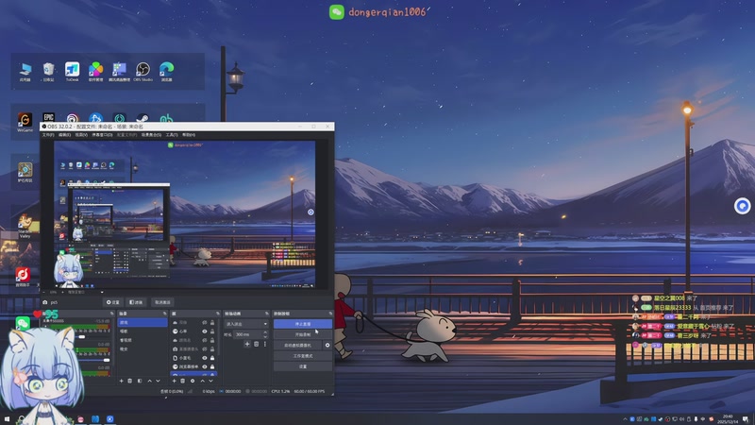Remove the transition with the trash icon
This screenshot has height=425, width=755.
256,344
